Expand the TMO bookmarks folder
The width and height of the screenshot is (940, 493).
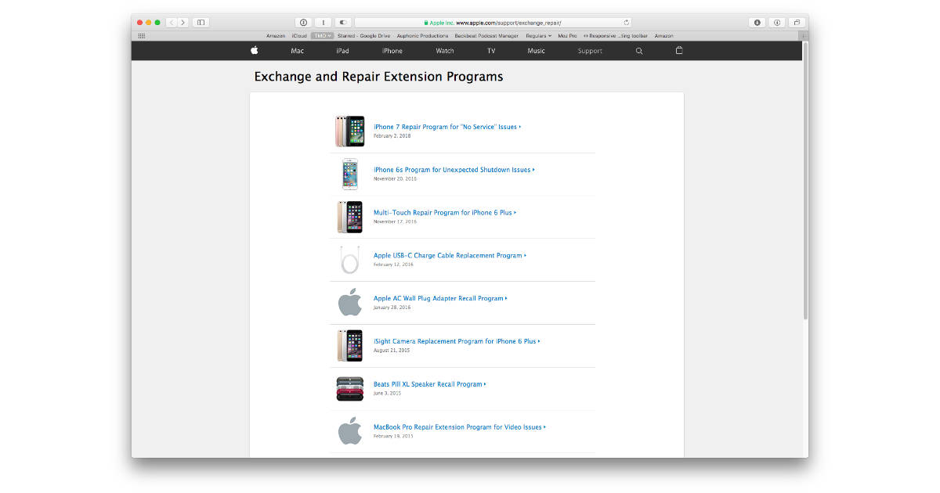click(x=322, y=35)
